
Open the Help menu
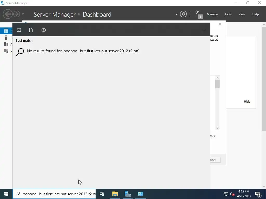pos(256,14)
